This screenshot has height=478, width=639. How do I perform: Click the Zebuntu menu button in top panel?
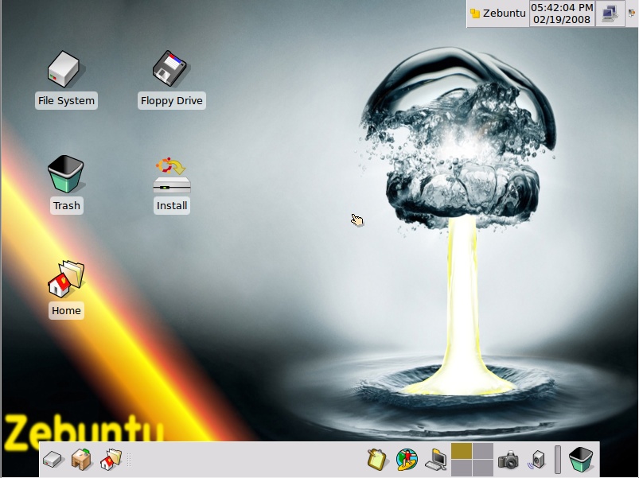[497, 14]
